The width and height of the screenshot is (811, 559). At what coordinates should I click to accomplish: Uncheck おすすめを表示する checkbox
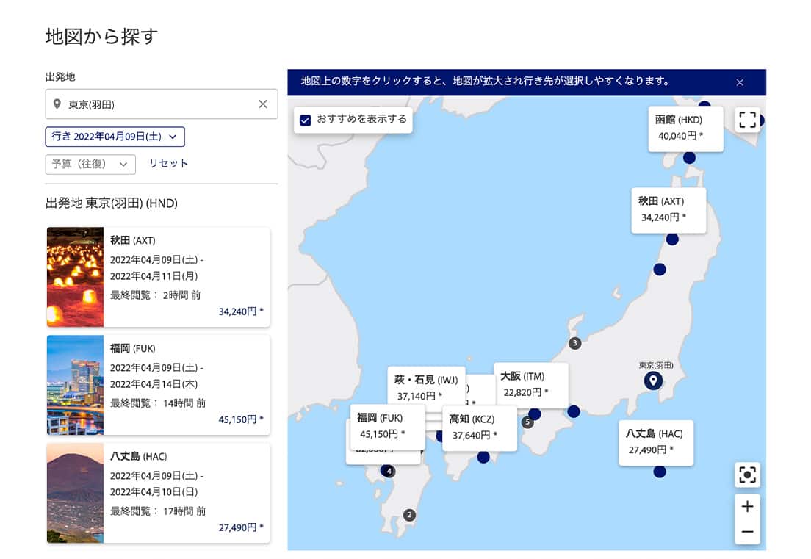[306, 120]
